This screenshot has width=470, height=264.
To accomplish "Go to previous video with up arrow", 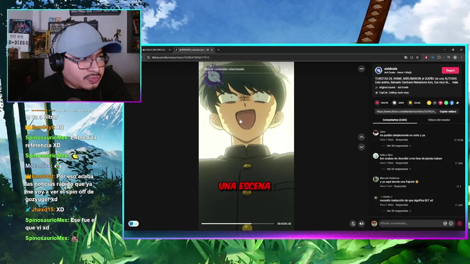I will (x=361, y=137).
